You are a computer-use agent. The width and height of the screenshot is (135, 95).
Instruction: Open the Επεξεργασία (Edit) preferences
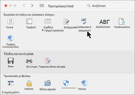click(x=66, y=21)
